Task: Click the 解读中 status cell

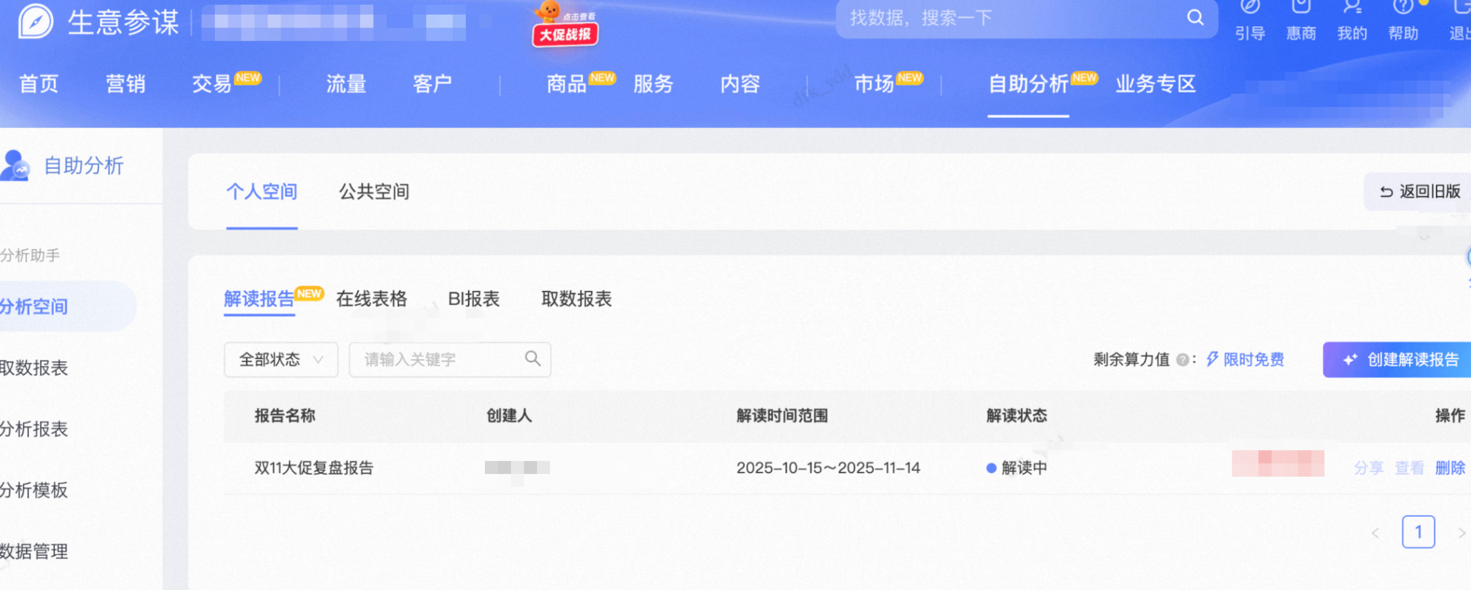Action: click(x=1017, y=469)
